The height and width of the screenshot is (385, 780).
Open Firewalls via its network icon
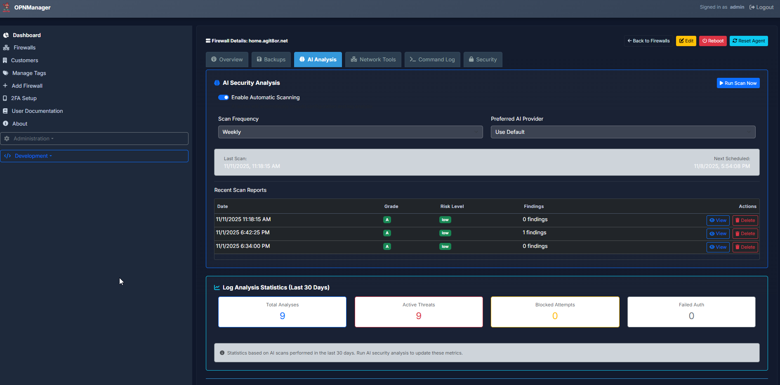[6, 48]
